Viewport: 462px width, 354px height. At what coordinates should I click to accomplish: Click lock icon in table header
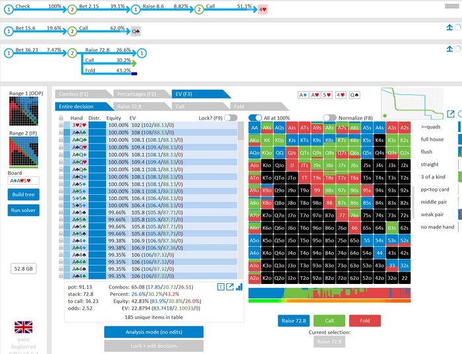[x=61, y=118]
